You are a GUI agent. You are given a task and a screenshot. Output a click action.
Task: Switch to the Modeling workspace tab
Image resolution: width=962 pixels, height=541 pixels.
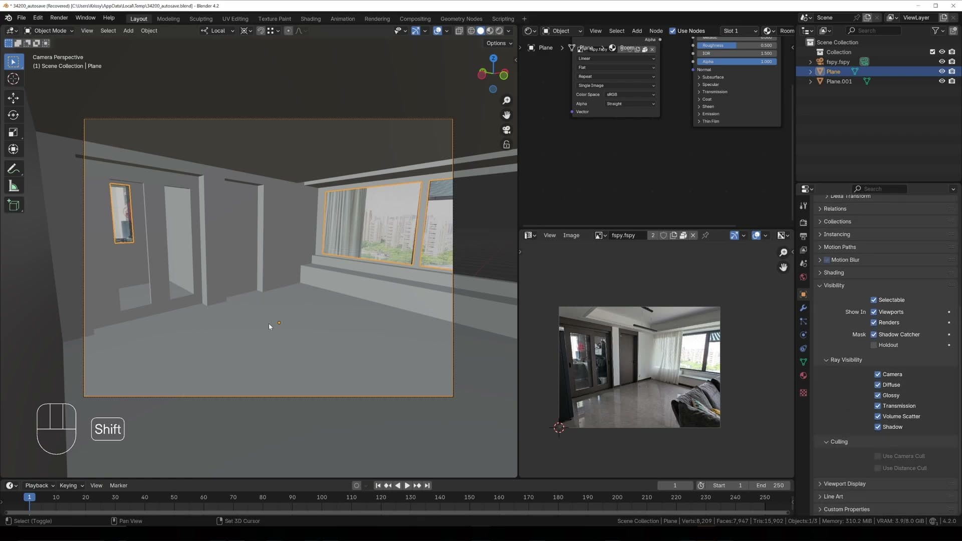pyautogui.click(x=168, y=19)
